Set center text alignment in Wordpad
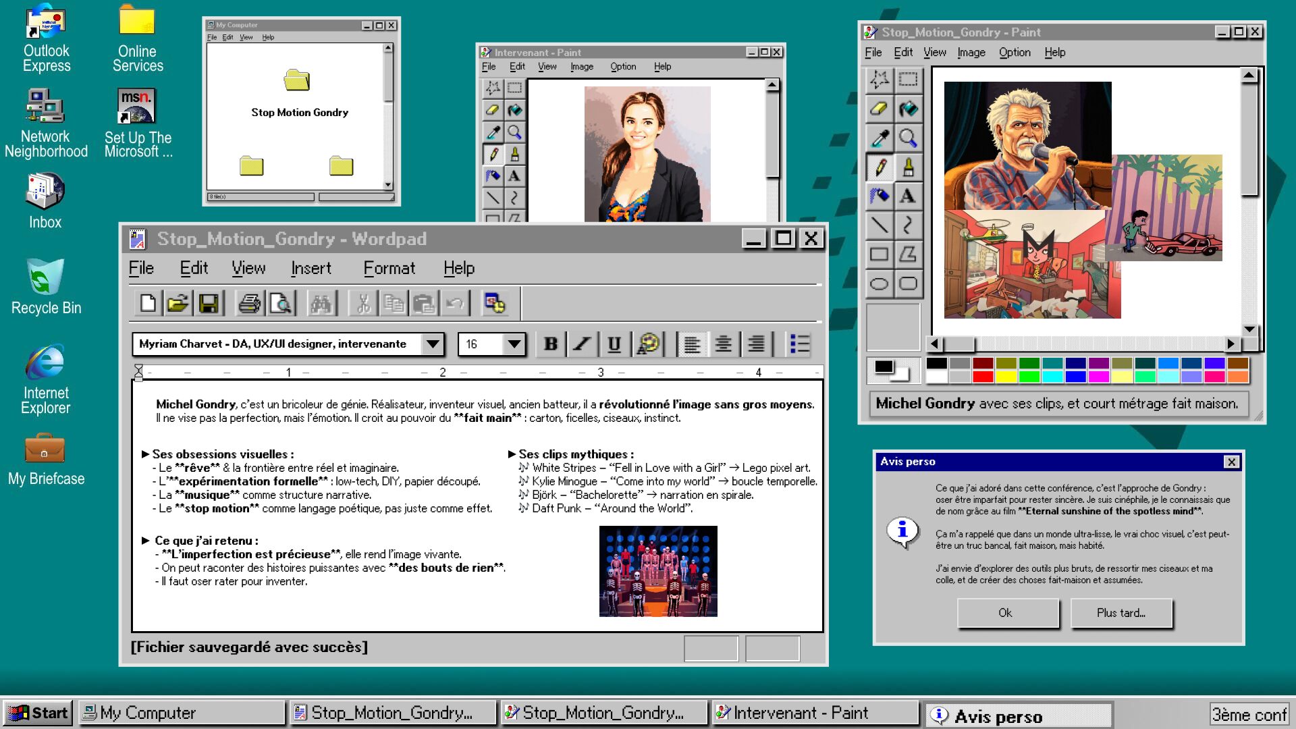This screenshot has height=729, width=1296. 723,344
